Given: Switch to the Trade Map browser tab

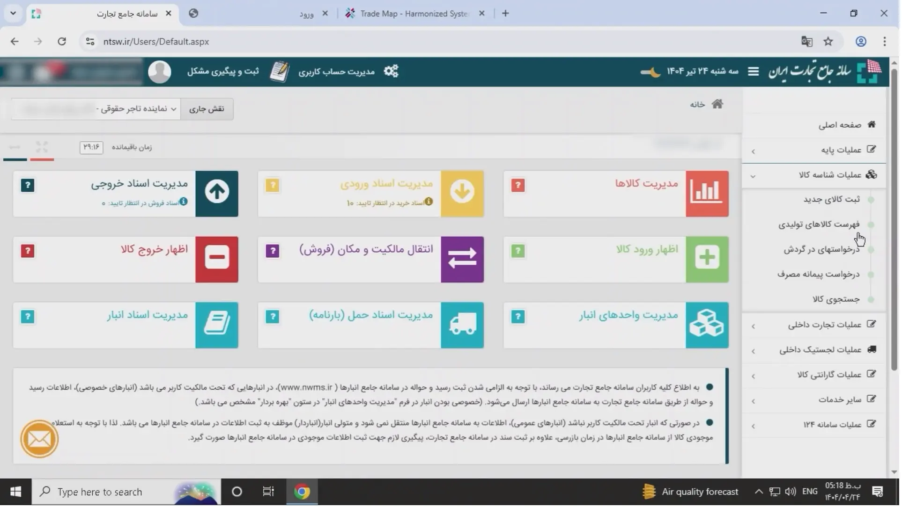Looking at the screenshot, I should [412, 14].
